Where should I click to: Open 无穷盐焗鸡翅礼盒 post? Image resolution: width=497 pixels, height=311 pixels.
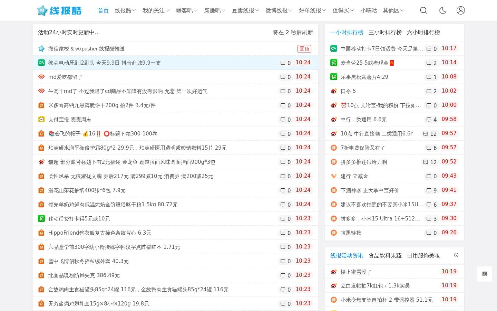[99, 304]
